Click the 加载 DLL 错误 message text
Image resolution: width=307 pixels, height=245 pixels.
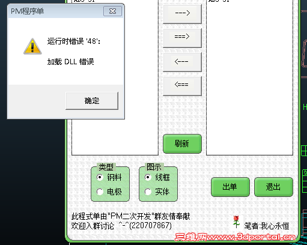click(70, 62)
